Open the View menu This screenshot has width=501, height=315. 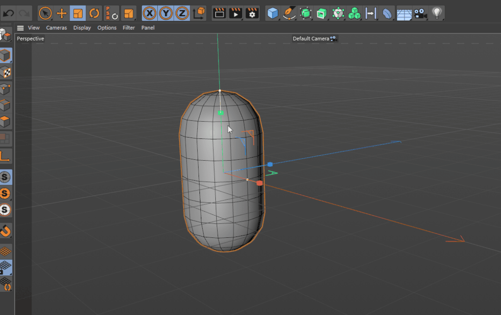33,28
